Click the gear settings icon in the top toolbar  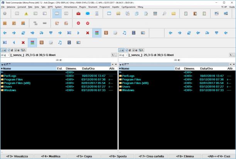tap(5, 13)
